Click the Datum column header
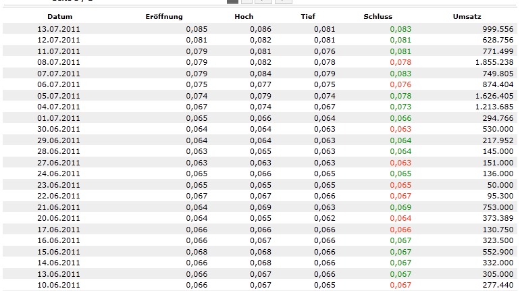This screenshot has width=520, height=291. 60,16
